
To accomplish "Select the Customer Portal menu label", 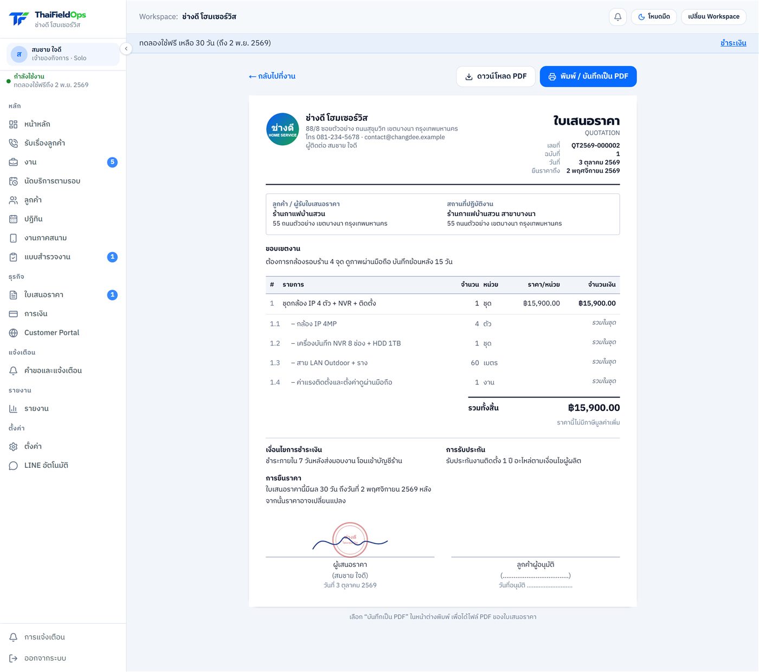I will click(52, 332).
